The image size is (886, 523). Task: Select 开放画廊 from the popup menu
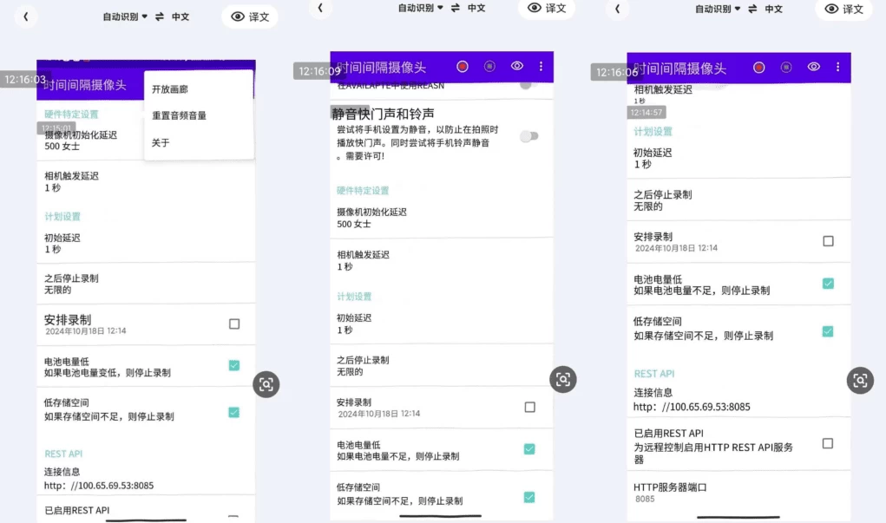click(170, 89)
